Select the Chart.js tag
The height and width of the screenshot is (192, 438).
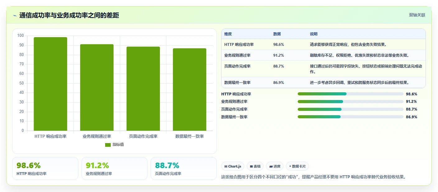233,166
